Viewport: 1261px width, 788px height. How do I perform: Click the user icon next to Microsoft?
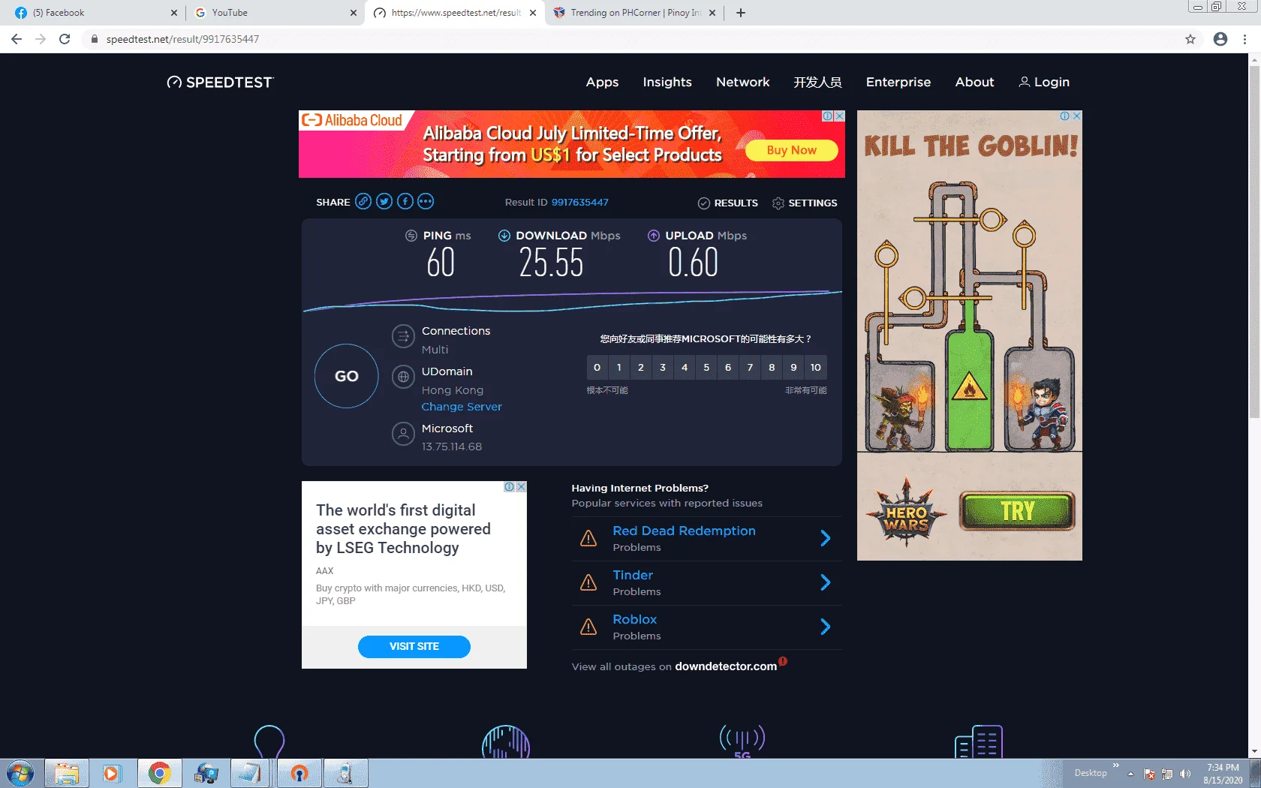tap(403, 434)
